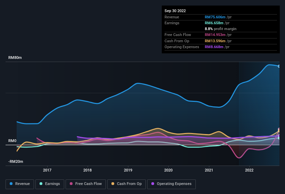Image resolution: width=285 pixels, height=194 pixels.
Task: Click the -RM20m y-axis label
Action: click(x=15, y=162)
